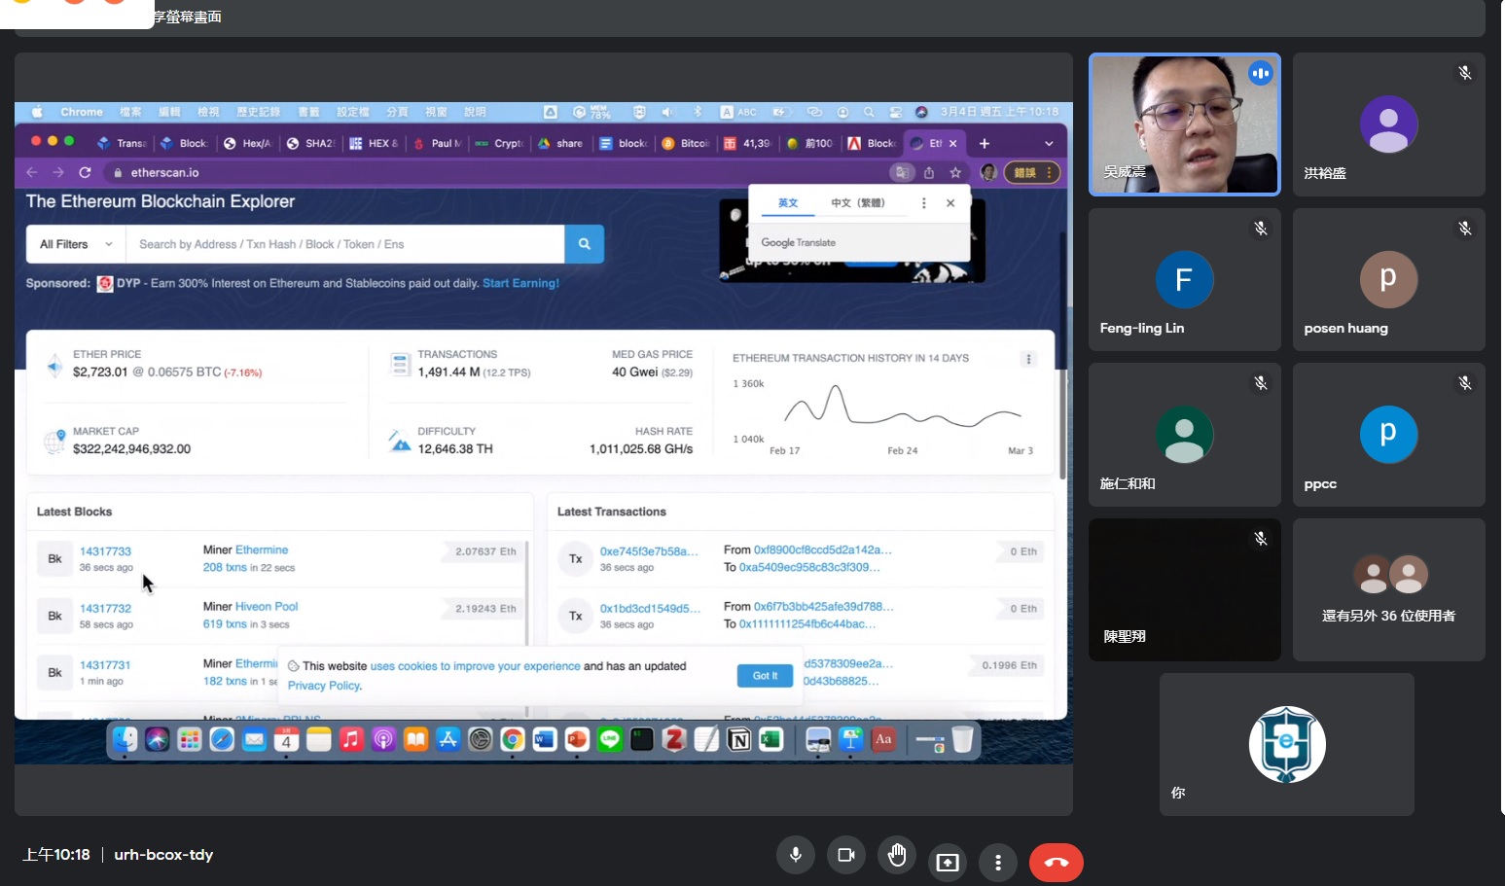Open Safari from the Dock
This screenshot has width=1505, height=886.
(x=222, y=740)
